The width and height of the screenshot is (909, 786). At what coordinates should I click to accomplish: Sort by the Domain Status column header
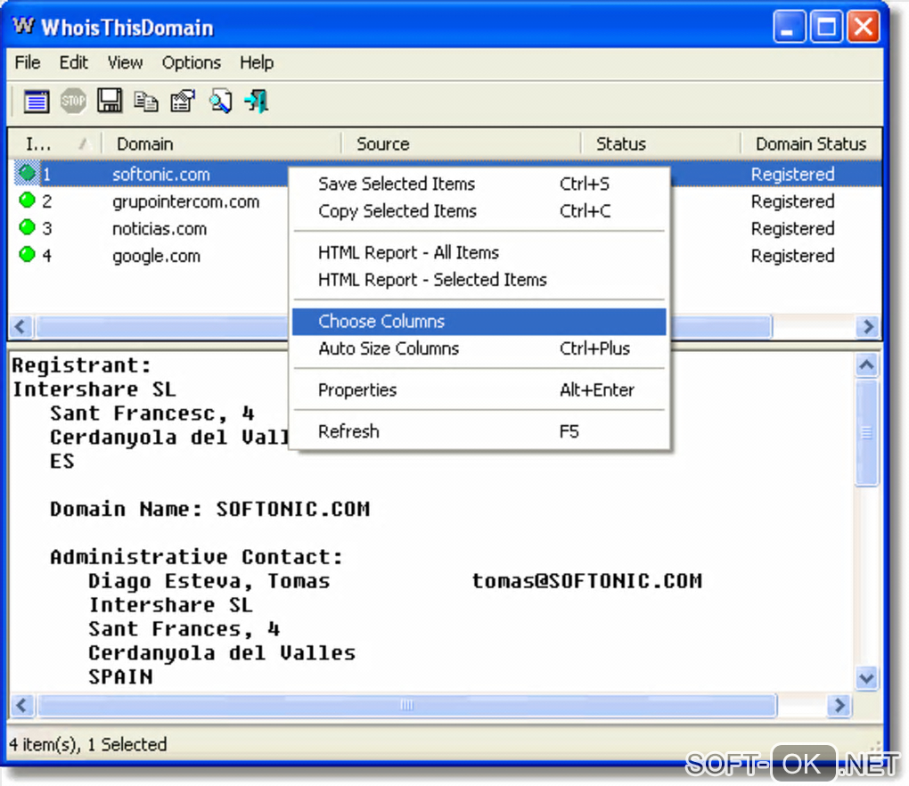[811, 143]
